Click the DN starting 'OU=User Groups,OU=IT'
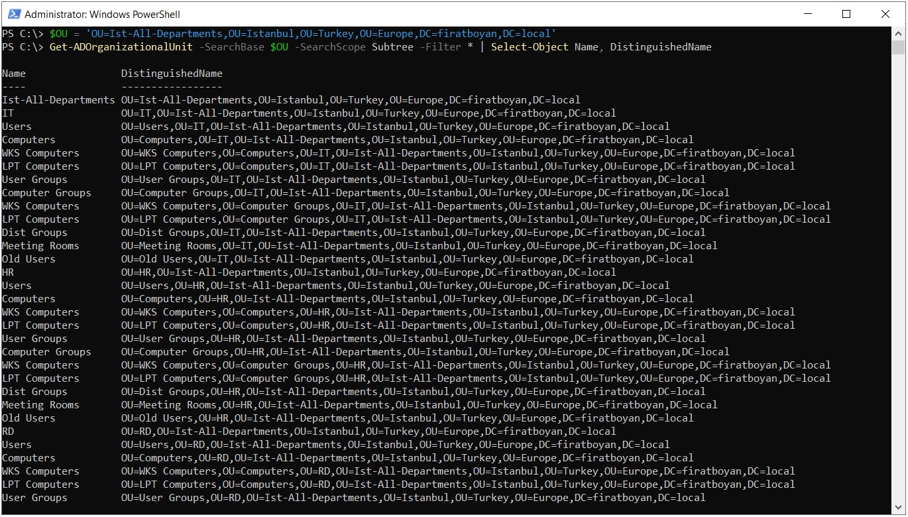Image resolution: width=908 pixels, height=517 pixels. [414, 180]
